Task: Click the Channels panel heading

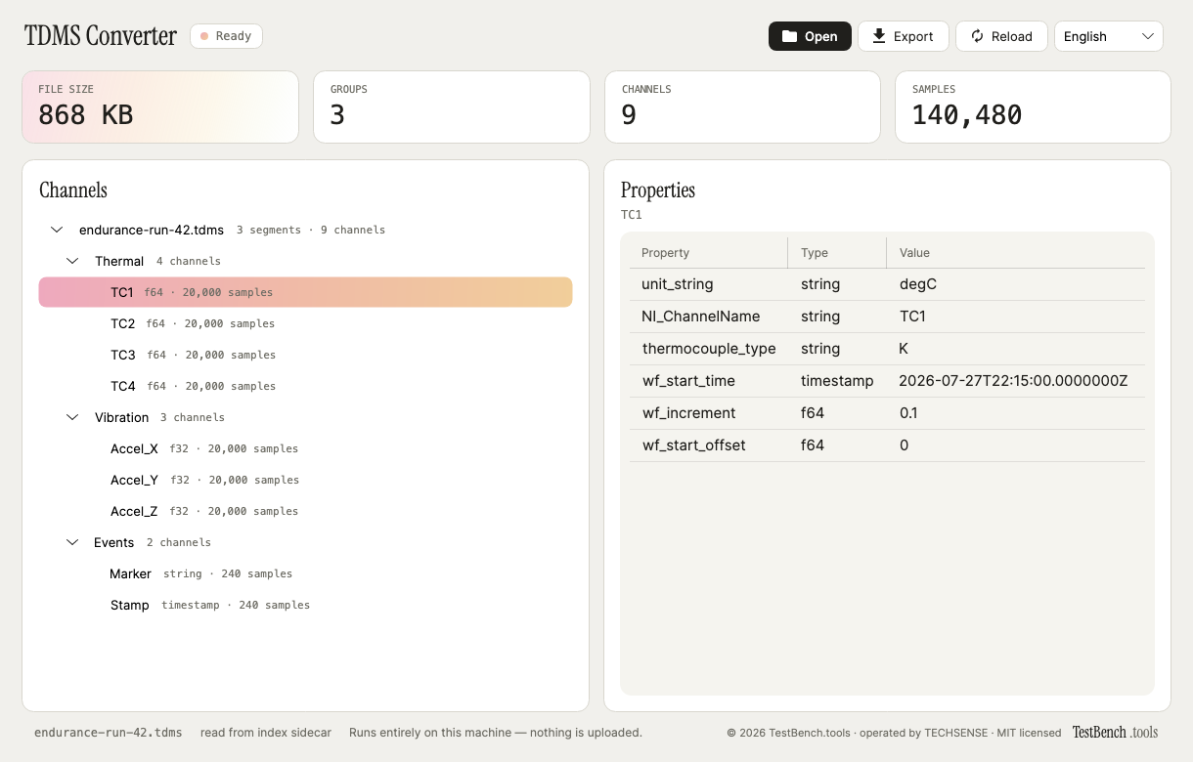Action: 73,190
